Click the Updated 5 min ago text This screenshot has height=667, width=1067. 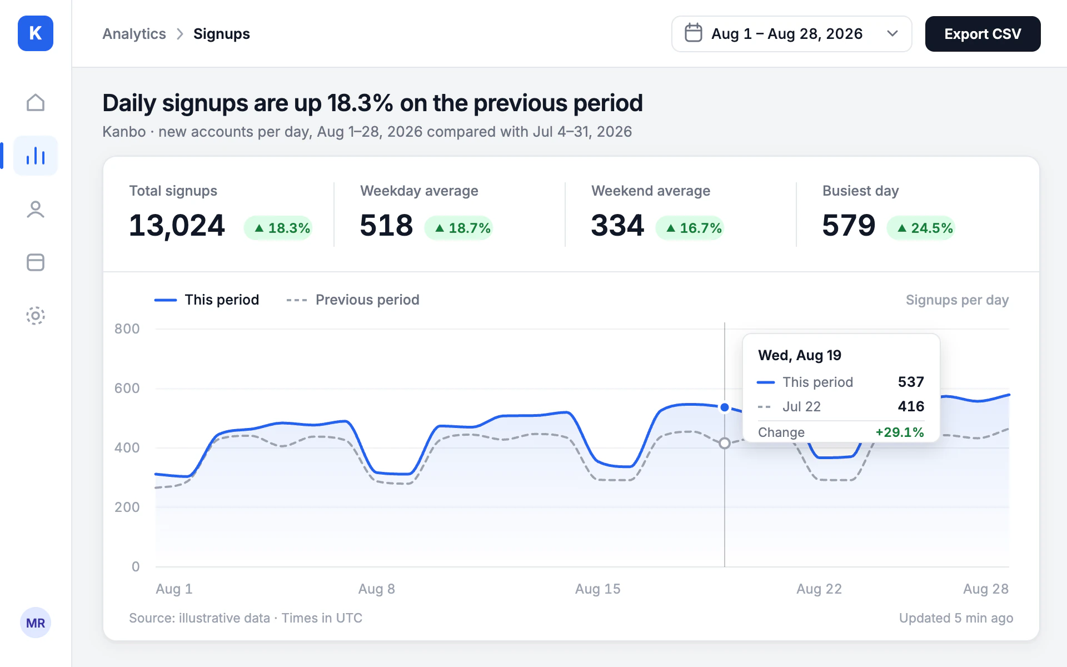coord(956,618)
